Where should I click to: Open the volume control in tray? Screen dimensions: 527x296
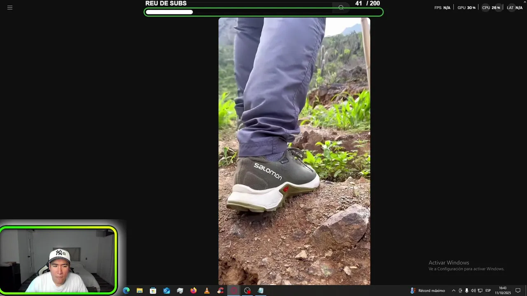[x=473, y=291]
